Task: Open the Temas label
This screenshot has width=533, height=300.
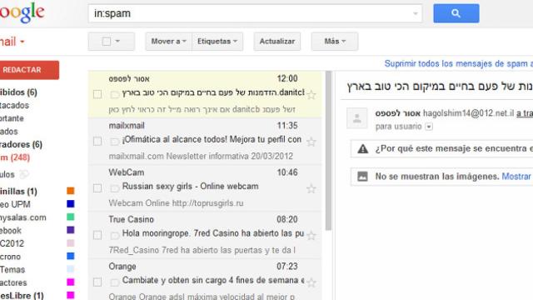Action: coord(12,270)
